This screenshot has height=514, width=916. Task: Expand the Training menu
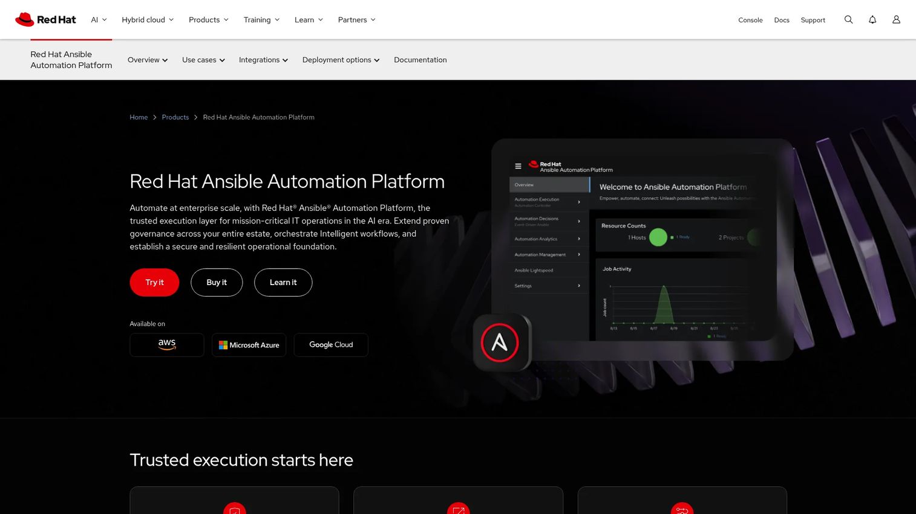click(261, 19)
